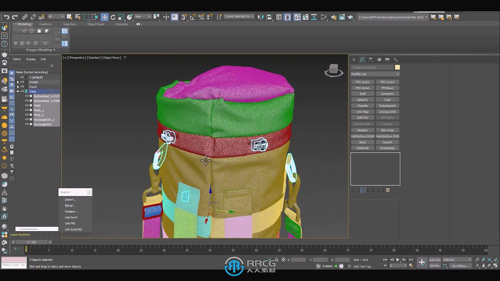This screenshot has width=500, height=281.
Task: Open the Utilities command panel tab
Action: pyautogui.click(x=396, y=60)
